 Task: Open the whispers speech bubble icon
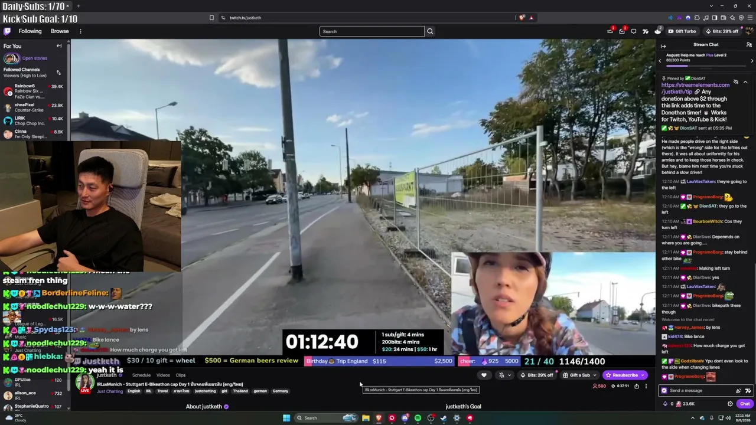point(634,31)
